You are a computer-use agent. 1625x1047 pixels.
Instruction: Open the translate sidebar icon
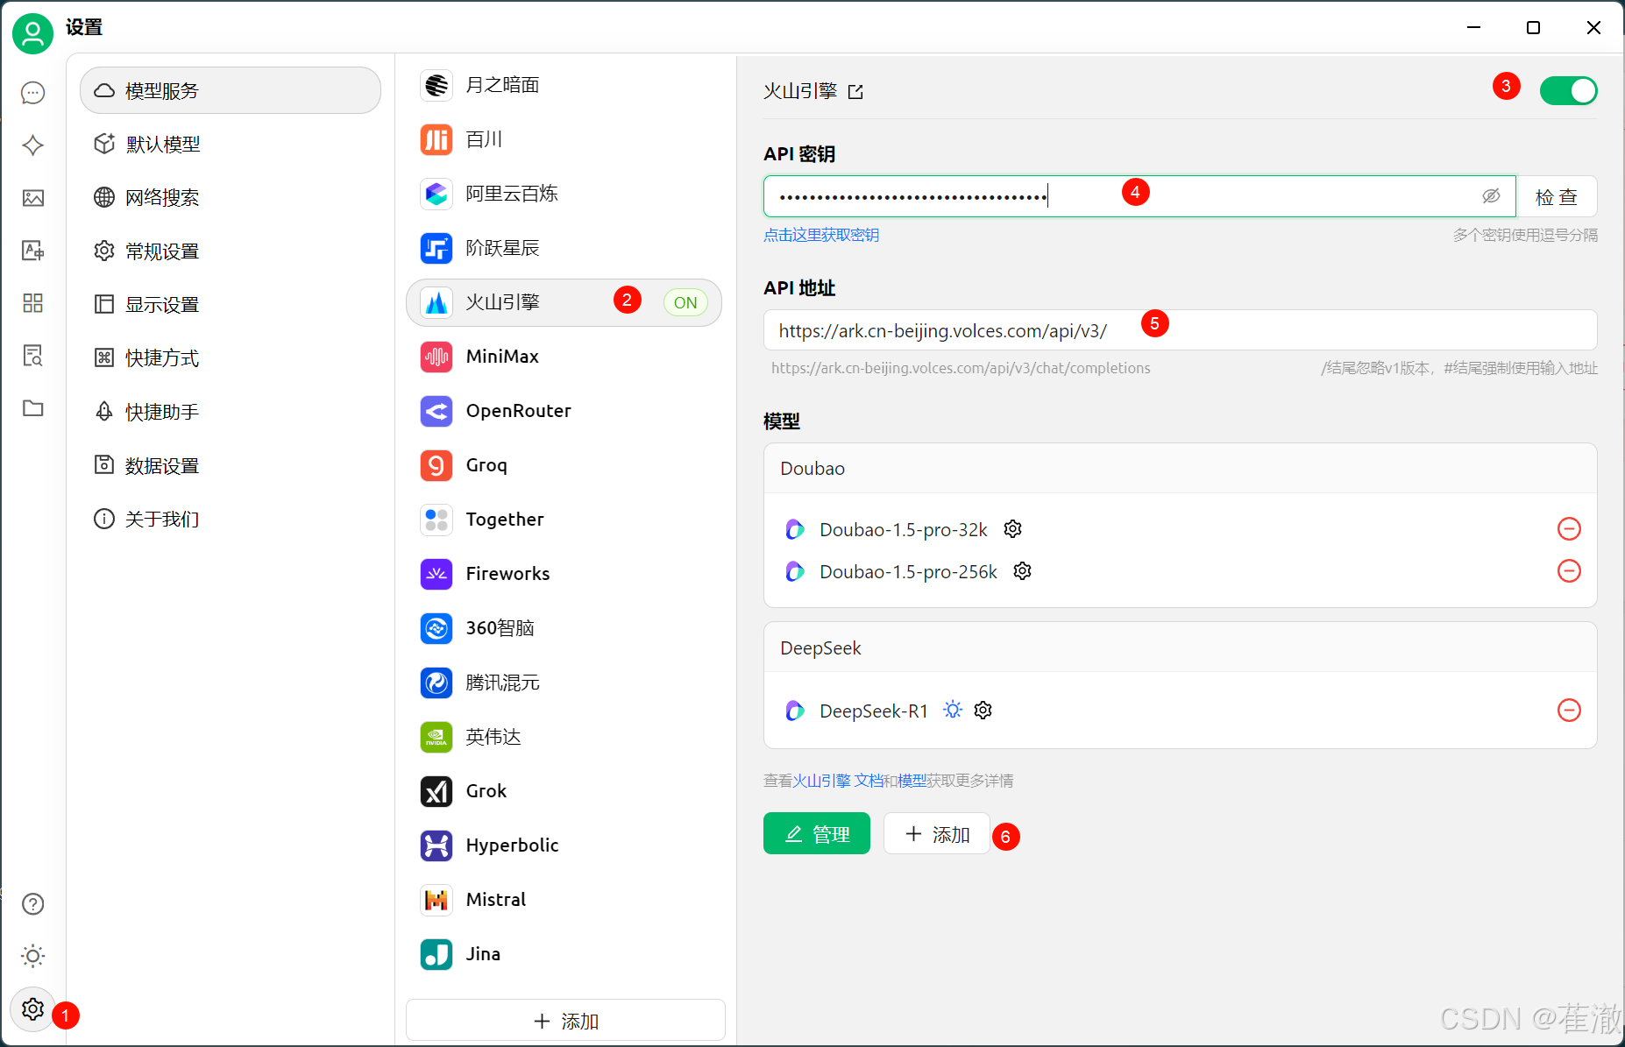[33, 251]
